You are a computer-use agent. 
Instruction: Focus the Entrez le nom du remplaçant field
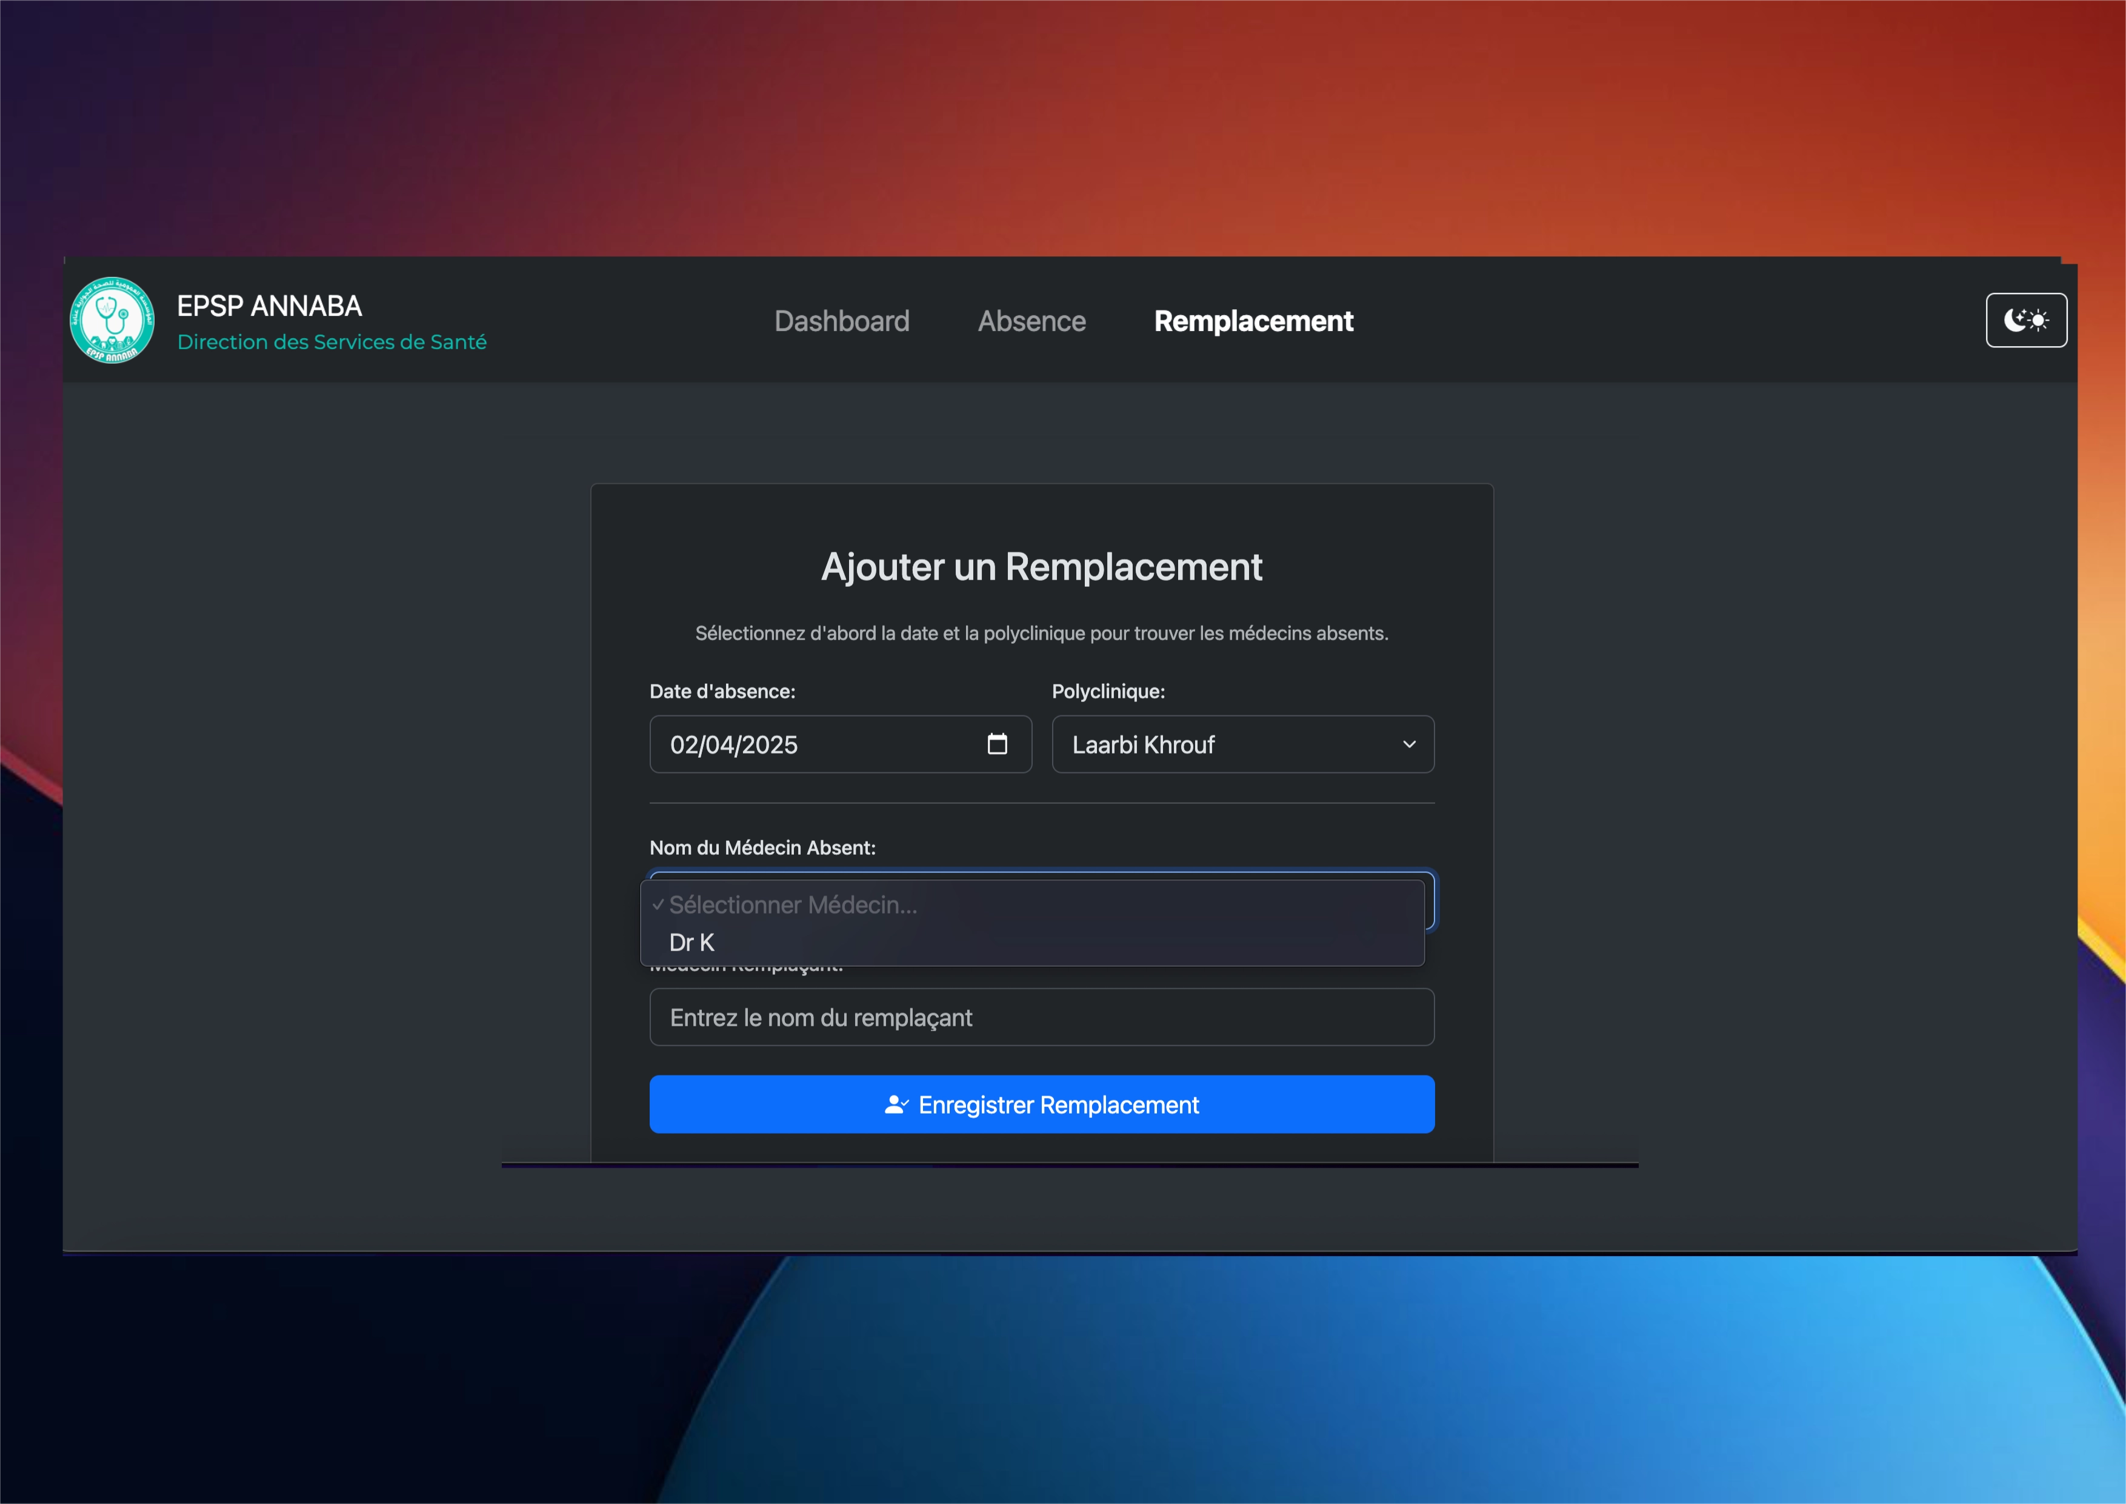coord(1041,1017)
